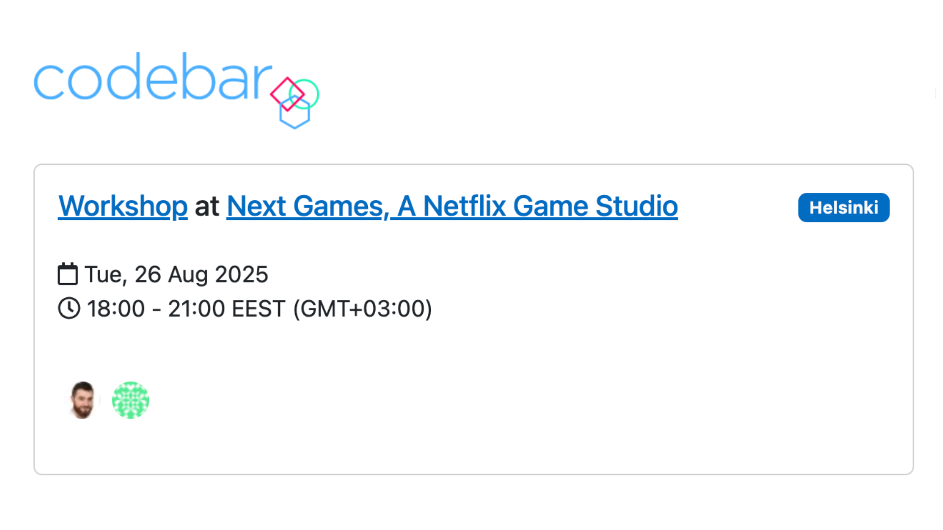Click the pink diamond logo shape
This screenshot has width=943, height=530.
click(x=287, y=94)
